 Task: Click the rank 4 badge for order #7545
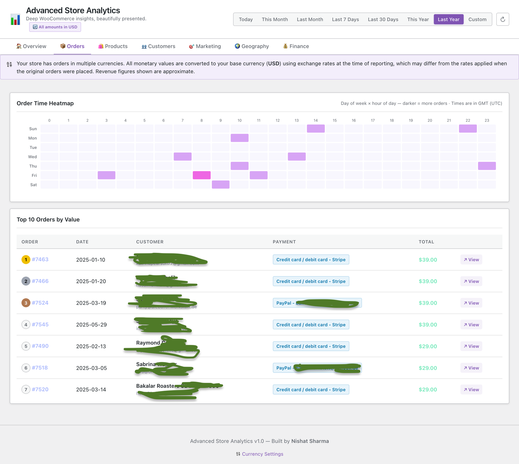26,324
